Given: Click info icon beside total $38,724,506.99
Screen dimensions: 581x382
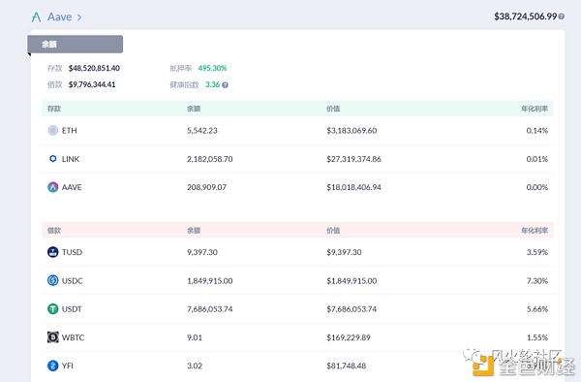Looking at the screenshot, I should click(562, 16).
